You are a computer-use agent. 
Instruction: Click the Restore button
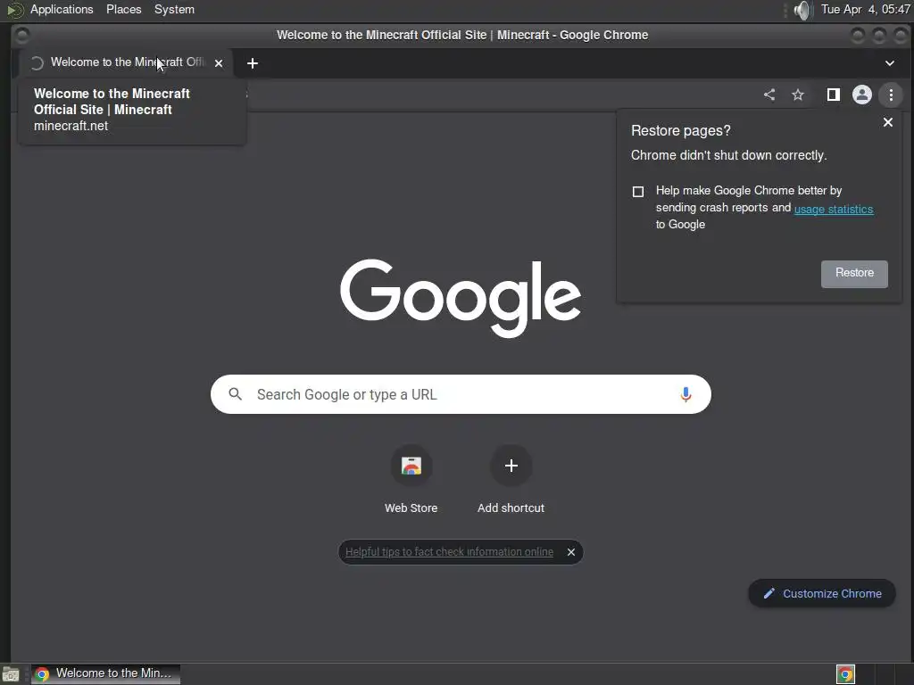click(854, 274)
